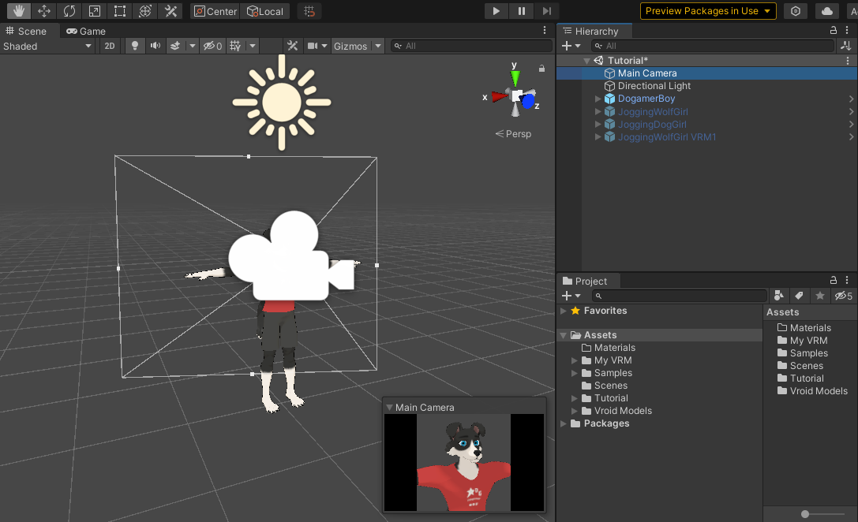Select the Move tool
This screenshot has width=858, height=522.
[x=43, y=11]
